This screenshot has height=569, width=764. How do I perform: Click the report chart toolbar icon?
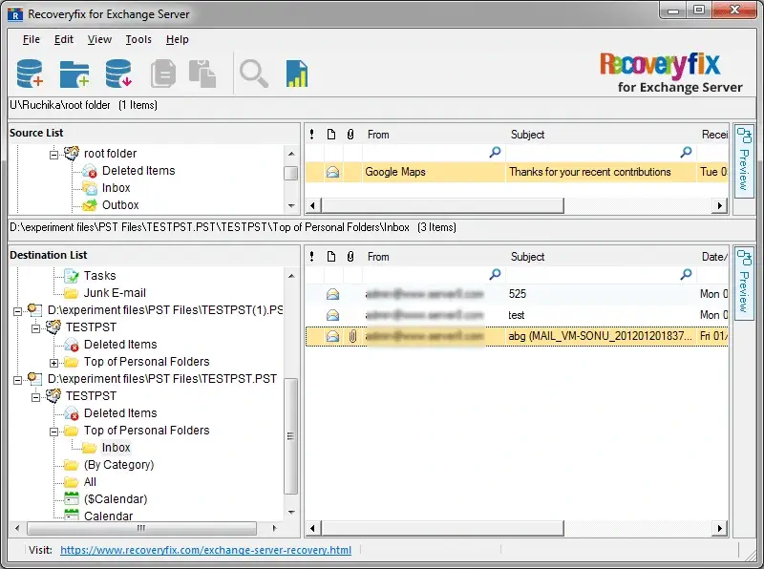[x=297, y=74]
